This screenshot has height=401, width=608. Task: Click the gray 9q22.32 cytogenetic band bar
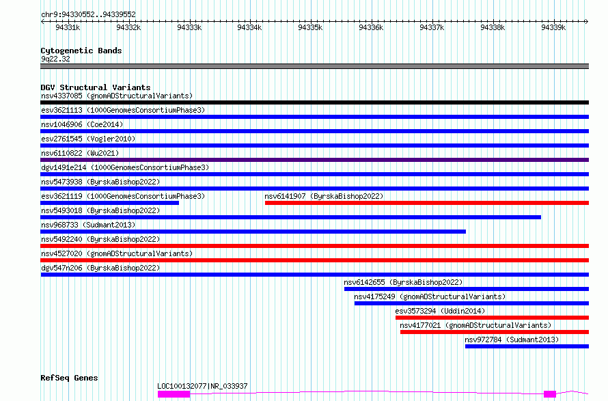tap(314, 66)
